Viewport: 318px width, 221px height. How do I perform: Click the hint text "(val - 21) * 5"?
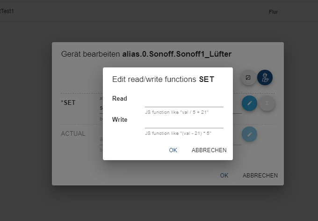(195, 133)
